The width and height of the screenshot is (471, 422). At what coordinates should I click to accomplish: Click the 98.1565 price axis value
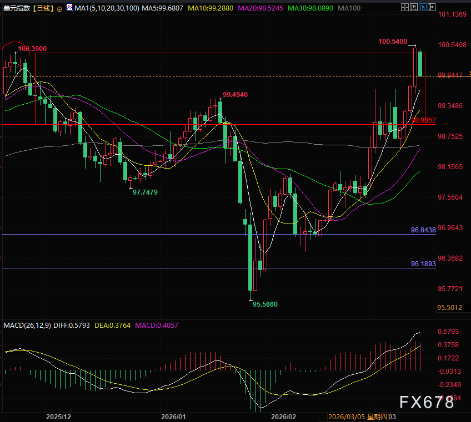[450, 167]
